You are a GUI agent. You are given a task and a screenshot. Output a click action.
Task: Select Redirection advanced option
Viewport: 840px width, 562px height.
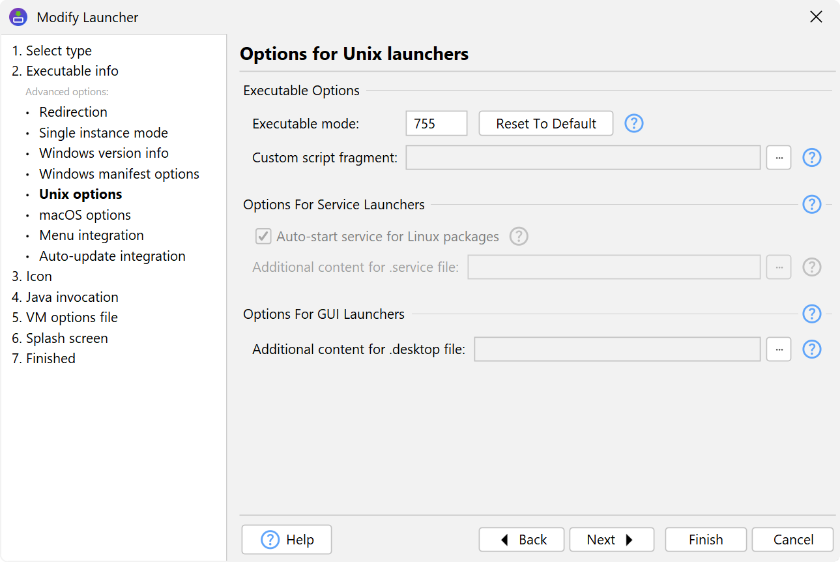pyautogui.click(x=73, y=112)
